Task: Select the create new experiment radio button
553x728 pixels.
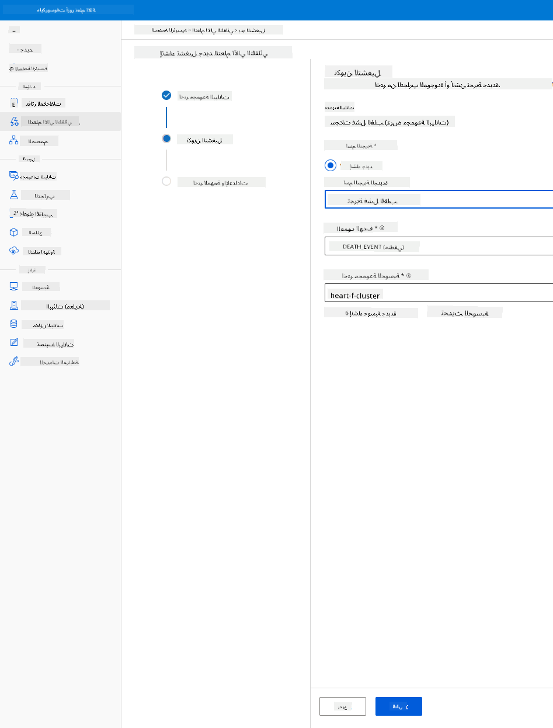Action: 331,165
